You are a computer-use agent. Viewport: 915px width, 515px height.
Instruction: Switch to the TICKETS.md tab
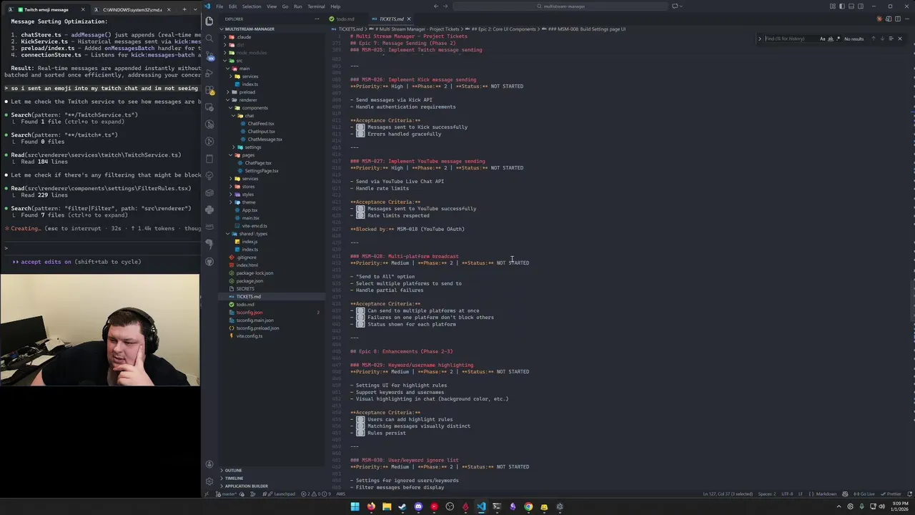392,19
